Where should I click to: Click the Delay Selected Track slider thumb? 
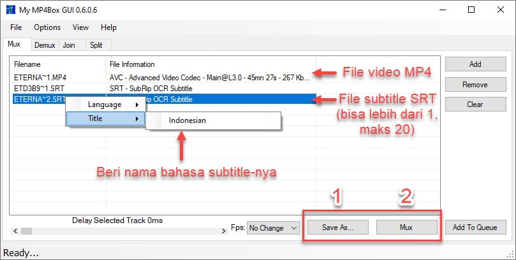click(26, 231)
